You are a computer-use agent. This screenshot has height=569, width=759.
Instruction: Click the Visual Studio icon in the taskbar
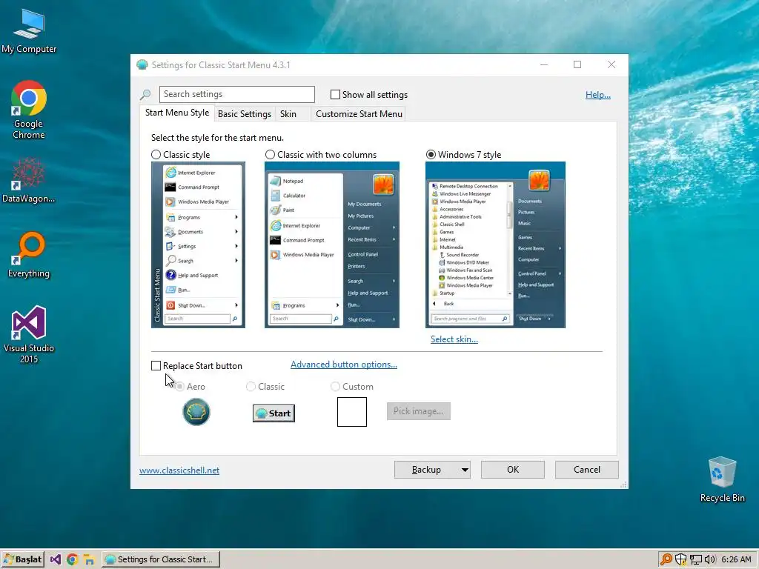(56, 560)
